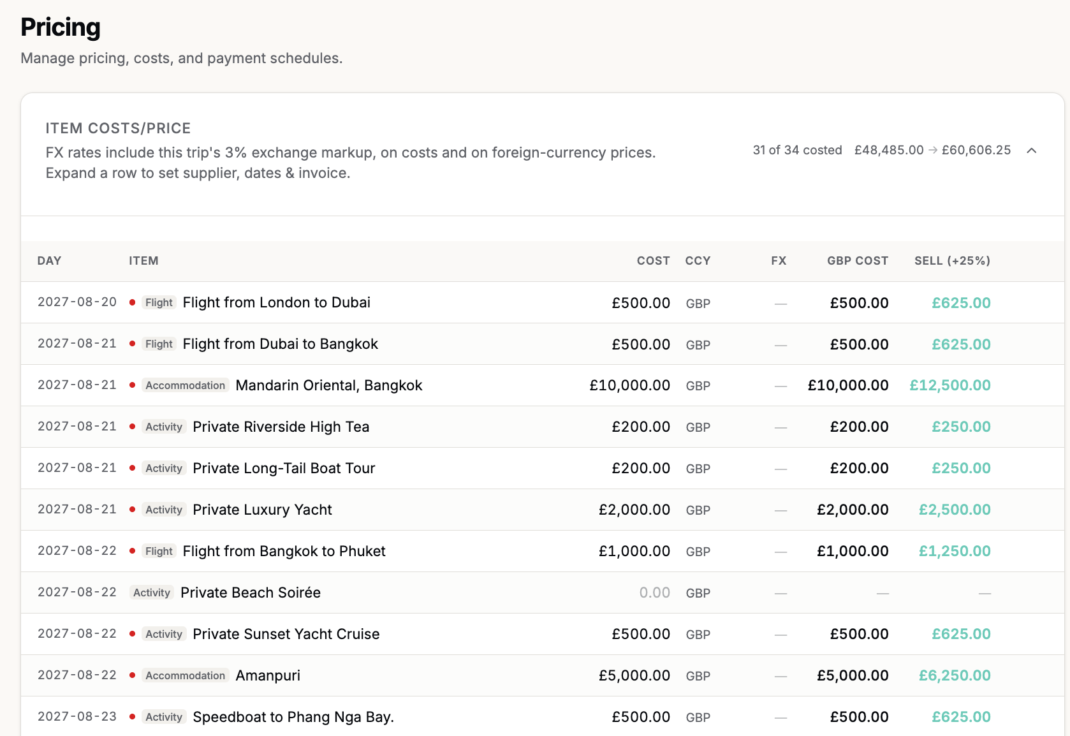Expand the Flight from London to Dubai row
Viewport: 1070px width, 736px height.
point(542,302)
